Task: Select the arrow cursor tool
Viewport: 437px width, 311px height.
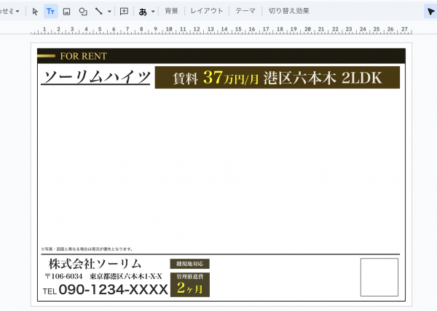Action: pyautogui.click(x=35, y=12)
